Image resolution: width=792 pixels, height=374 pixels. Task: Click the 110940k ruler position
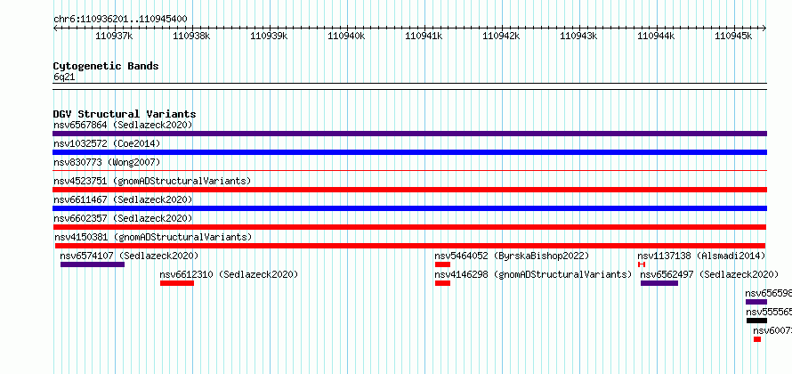click(346, 36)
